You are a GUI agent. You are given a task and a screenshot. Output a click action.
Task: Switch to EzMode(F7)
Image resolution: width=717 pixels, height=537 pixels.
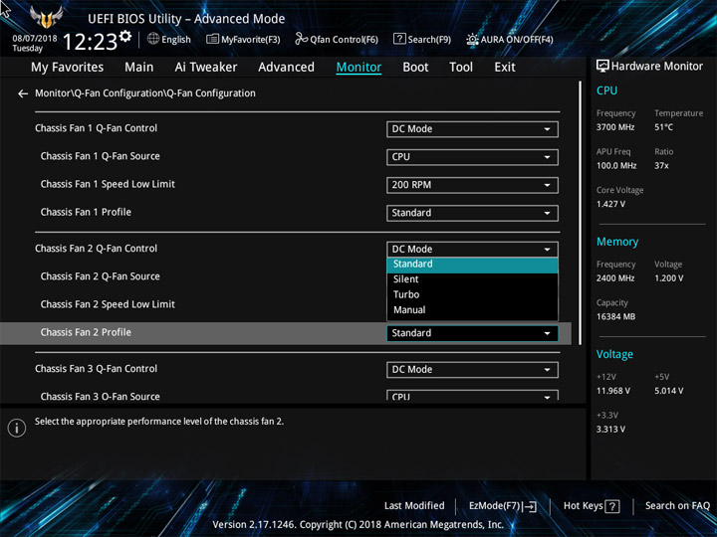503,506
